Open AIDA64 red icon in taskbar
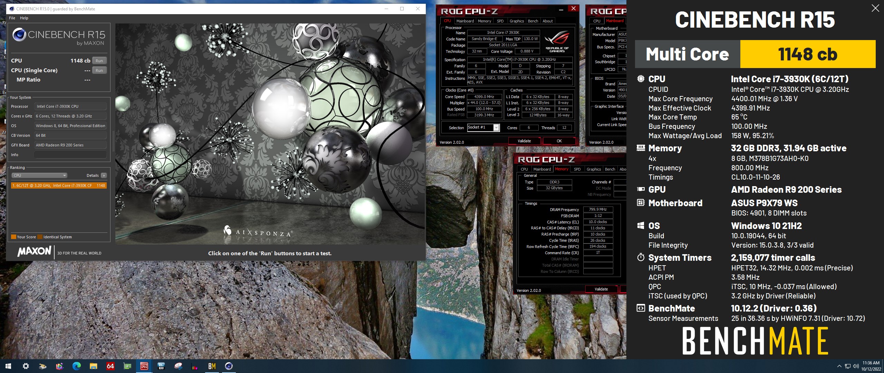 pyautogui.click(x=110, y=366)
